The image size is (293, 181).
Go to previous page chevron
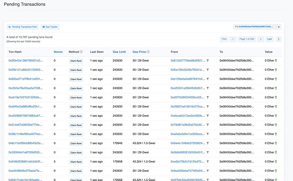click(233, 39)
